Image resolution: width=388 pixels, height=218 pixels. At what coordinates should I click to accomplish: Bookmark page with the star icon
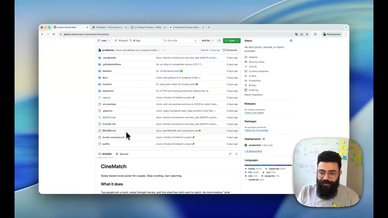tap(307, 34)
